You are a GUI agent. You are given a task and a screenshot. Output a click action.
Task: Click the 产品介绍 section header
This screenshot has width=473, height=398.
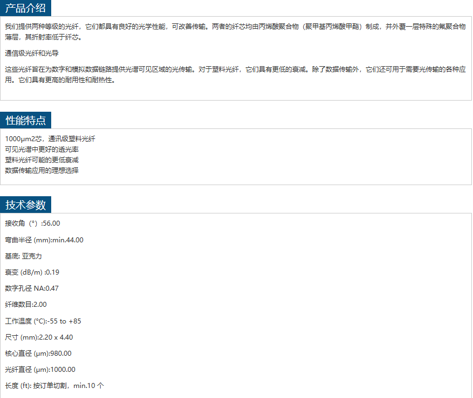pos(26,8)
